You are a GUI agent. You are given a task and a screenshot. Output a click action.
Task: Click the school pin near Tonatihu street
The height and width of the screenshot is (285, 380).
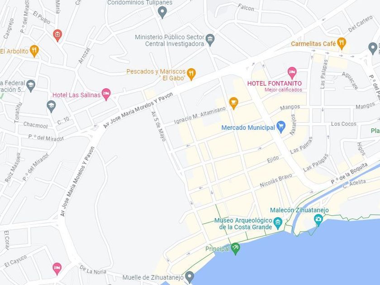[51, 106]
